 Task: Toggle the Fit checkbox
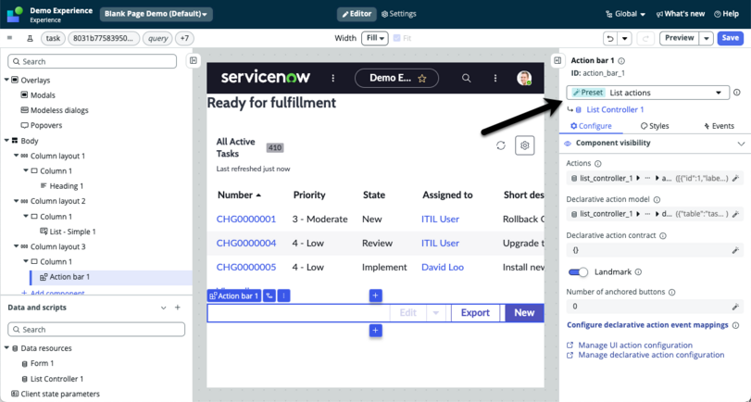click(396, 38)
